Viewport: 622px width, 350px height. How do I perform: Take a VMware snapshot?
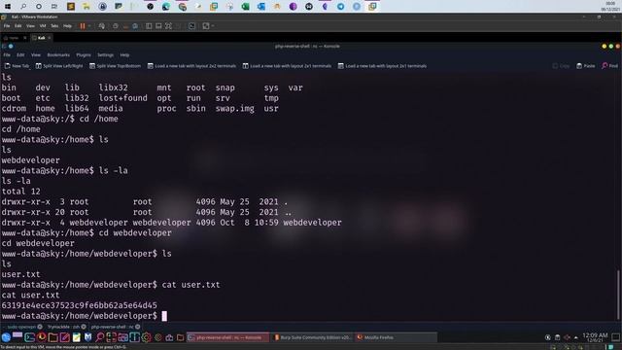pos(116,26)
